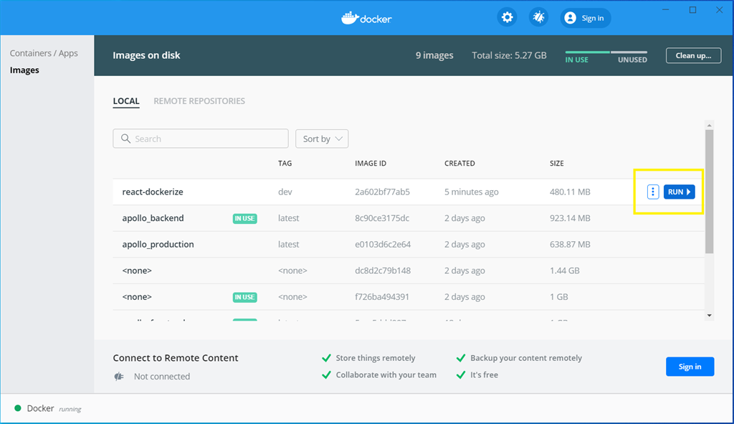The height and width of the screenshot is (424, 734).
Task: Open the Sort by dropdown
Action: coord(321,138)
